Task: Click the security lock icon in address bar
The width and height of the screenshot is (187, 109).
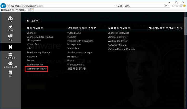Action: (118, 6)
